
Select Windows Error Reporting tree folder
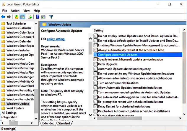point(20,46)
